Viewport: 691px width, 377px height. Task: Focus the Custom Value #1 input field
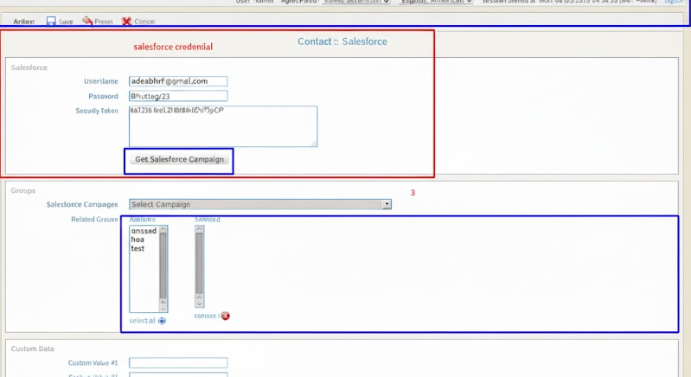coord(178,363)
